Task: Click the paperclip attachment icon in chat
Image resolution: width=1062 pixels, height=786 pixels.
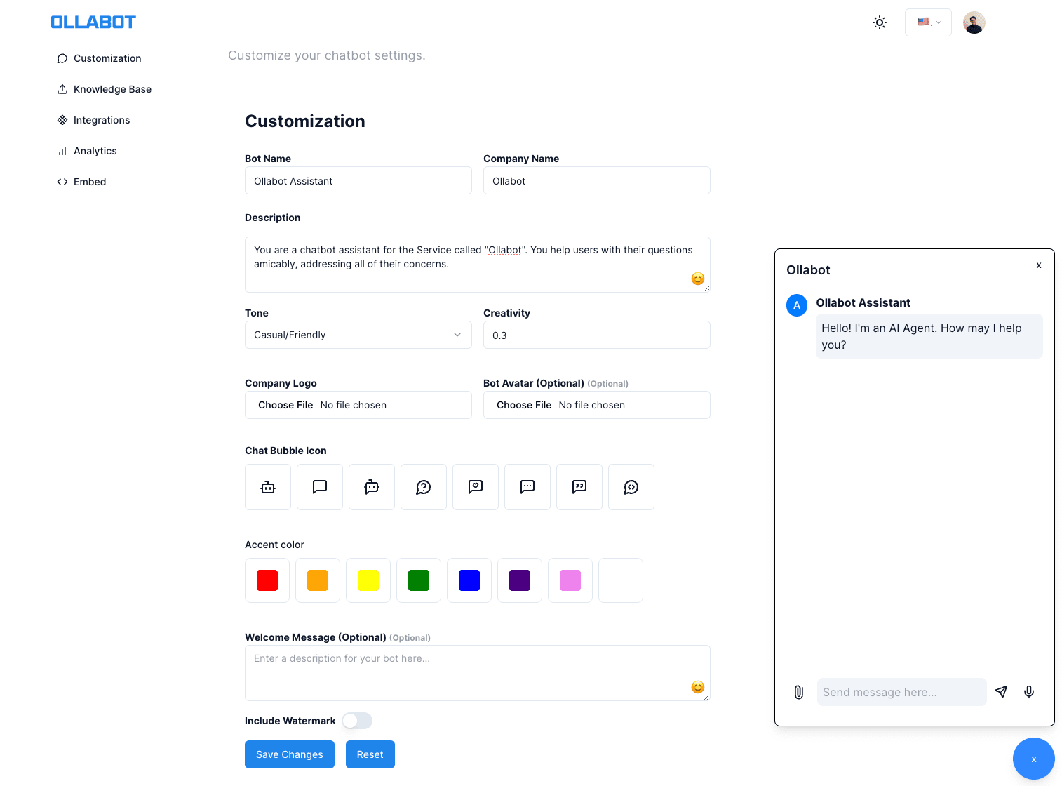Action: point(799,692)
